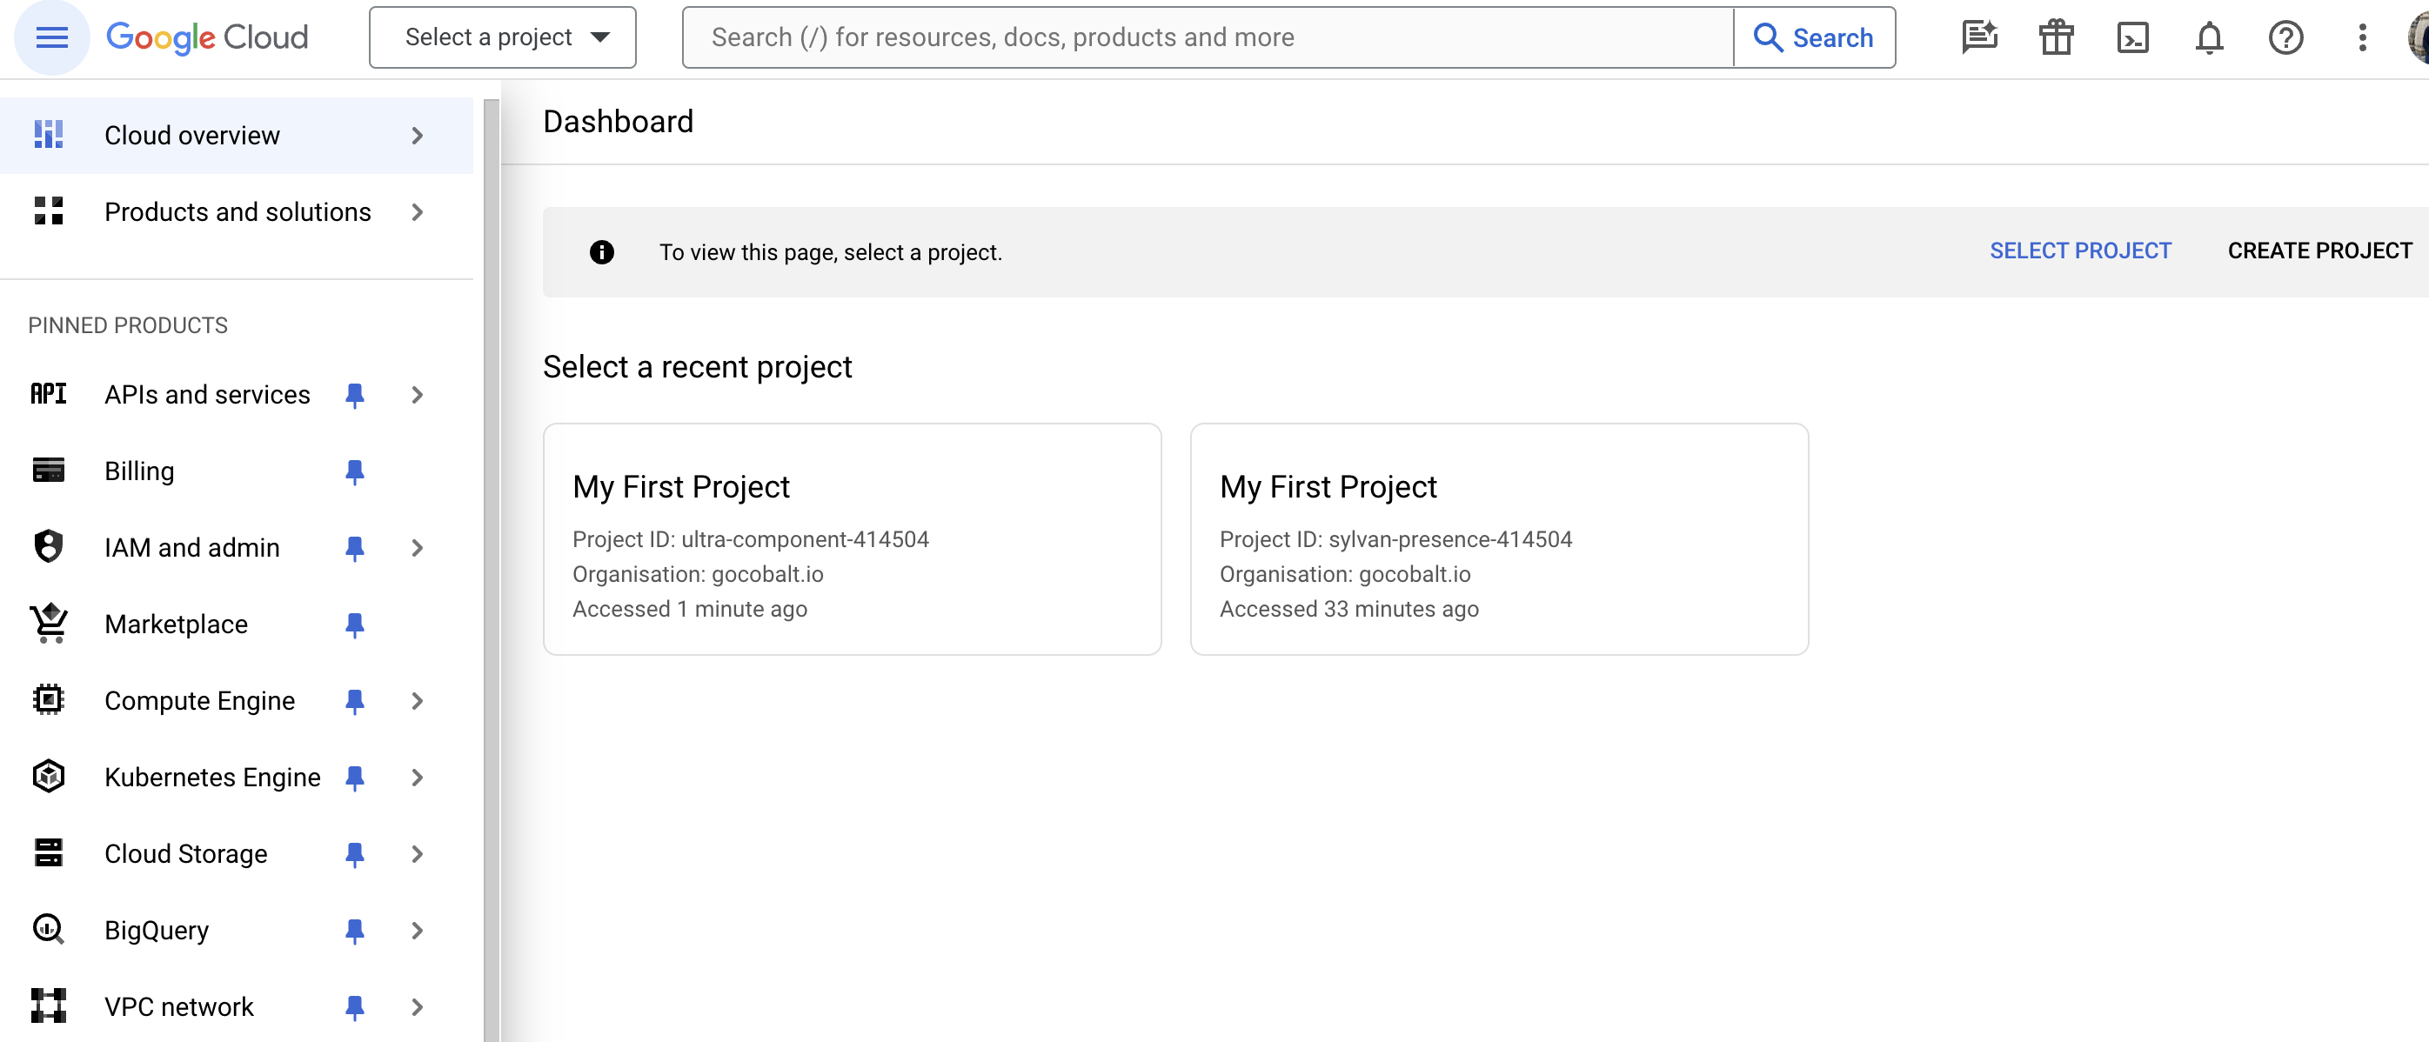Click the CREATE PROJECT button
The height and width of the screenshot is (1042, 2429).
coord(2319,250)
